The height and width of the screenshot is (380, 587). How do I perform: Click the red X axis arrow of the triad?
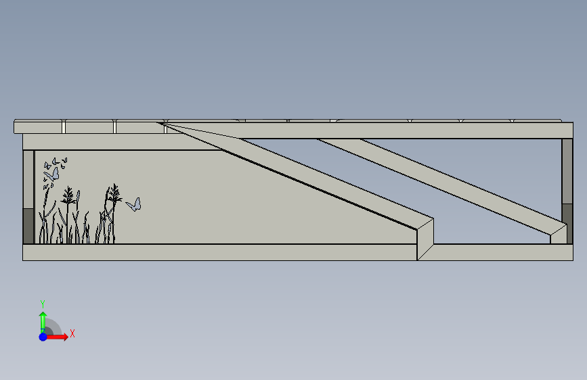pos(58,337)
